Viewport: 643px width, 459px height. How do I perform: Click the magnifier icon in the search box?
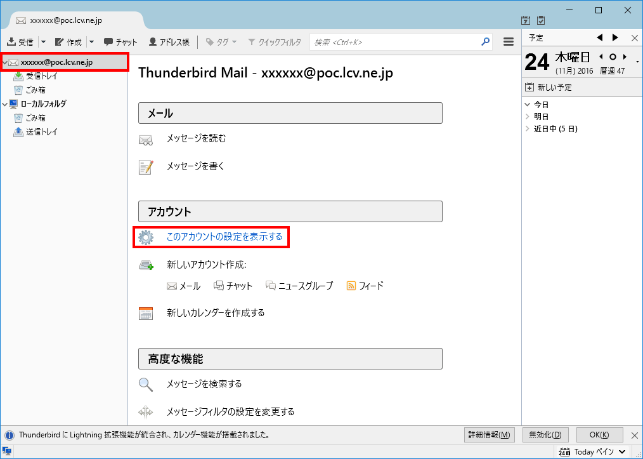click(x=486, y=41)
